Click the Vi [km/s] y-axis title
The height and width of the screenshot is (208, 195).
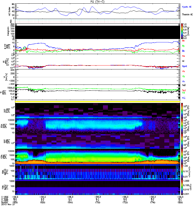pyautogui.click(x=6, y=77)
